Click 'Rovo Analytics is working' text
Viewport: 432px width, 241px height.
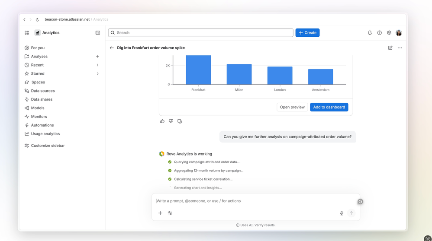click(x=189, y=154)
